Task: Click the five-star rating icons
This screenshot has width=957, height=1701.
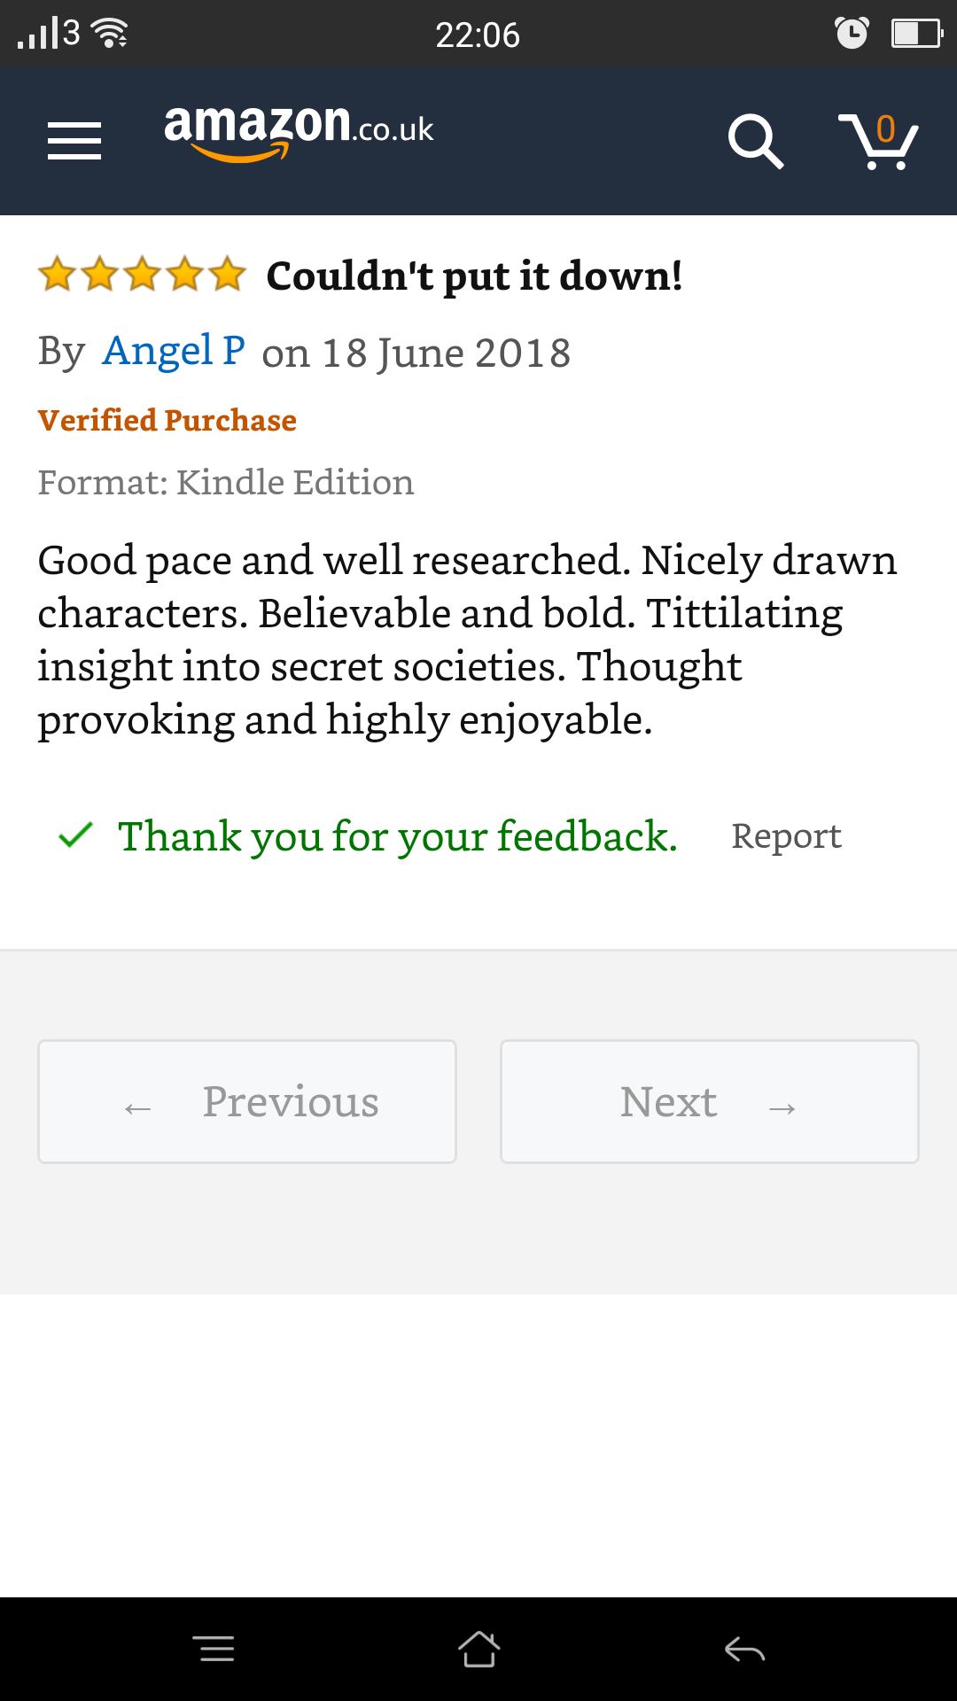Action: [142, 276]
